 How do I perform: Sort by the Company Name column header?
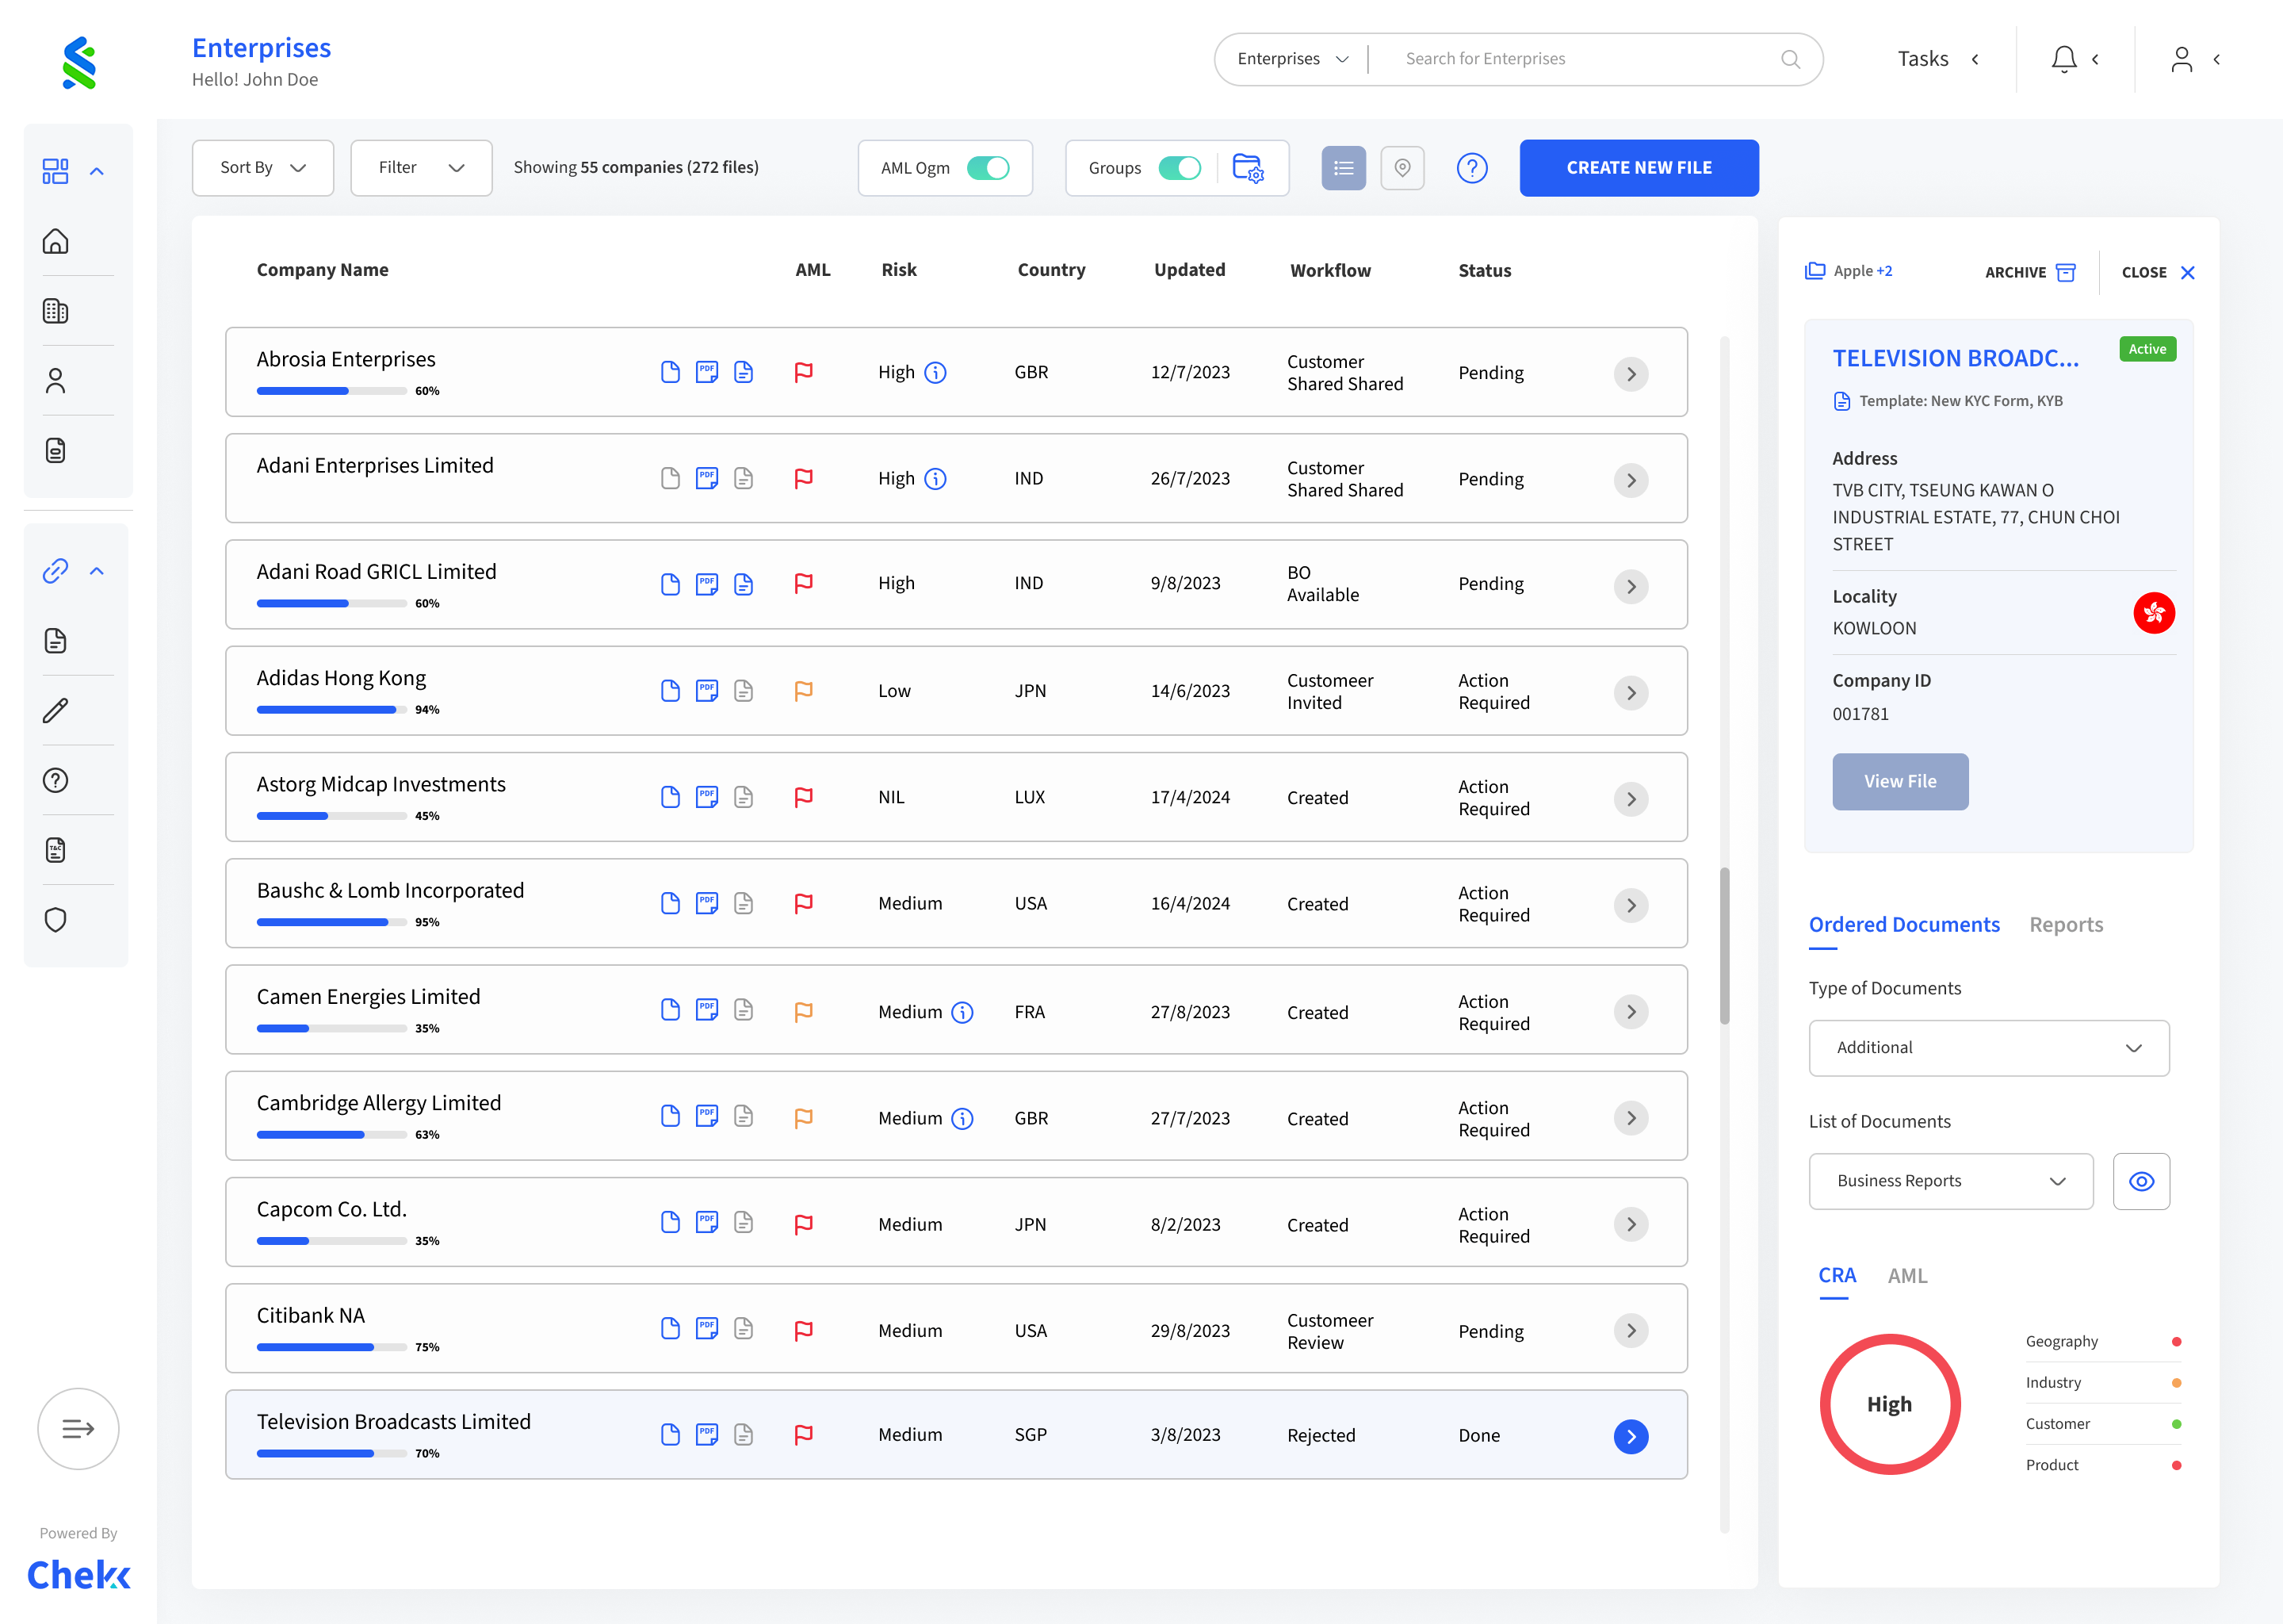322,270
